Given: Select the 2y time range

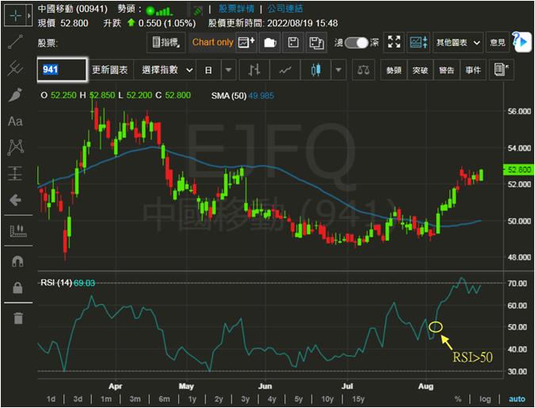Looking at the screenshot, I should click(x=219, y=398).
